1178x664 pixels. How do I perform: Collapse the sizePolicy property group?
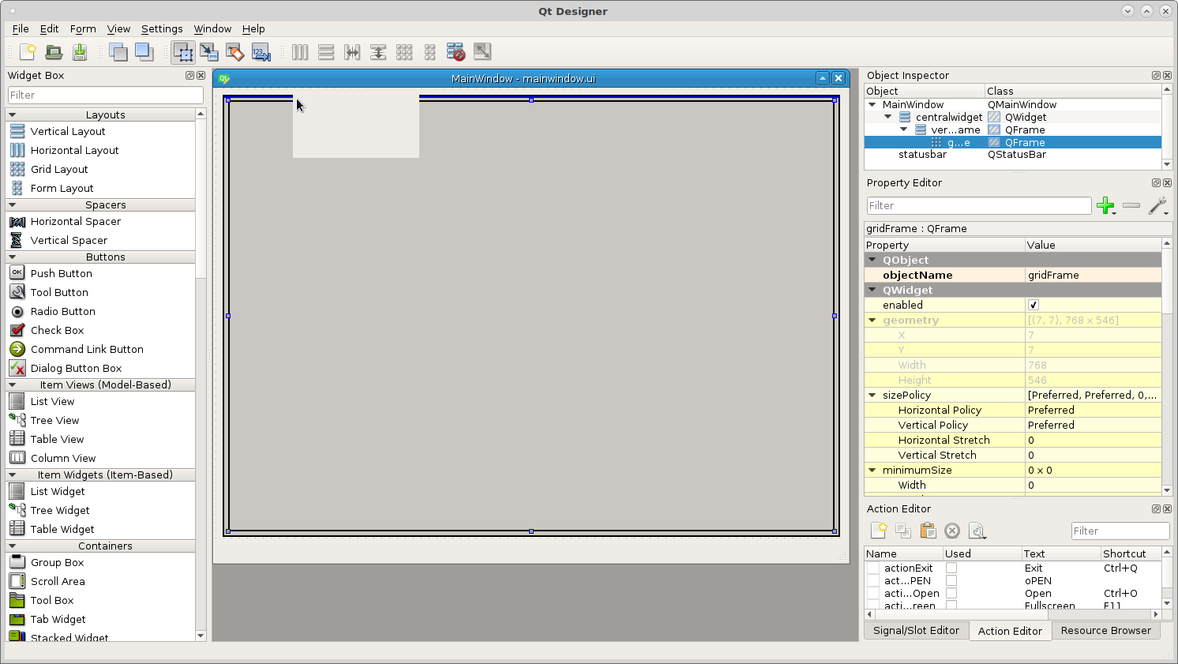click(872, 395)
